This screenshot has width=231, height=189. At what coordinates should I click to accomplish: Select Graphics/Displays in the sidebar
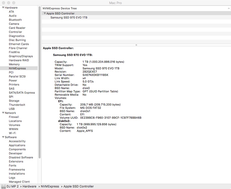coord(21,56)
